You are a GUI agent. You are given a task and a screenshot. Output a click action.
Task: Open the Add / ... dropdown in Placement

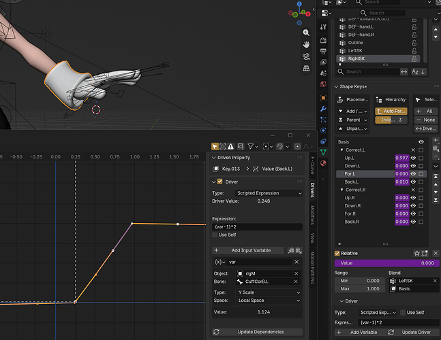[352, 112]
